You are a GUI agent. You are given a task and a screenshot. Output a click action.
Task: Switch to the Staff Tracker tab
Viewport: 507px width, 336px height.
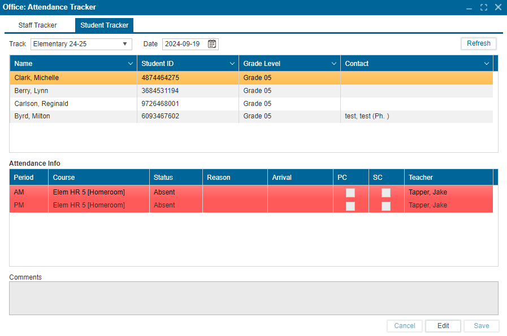pos(37,25)
